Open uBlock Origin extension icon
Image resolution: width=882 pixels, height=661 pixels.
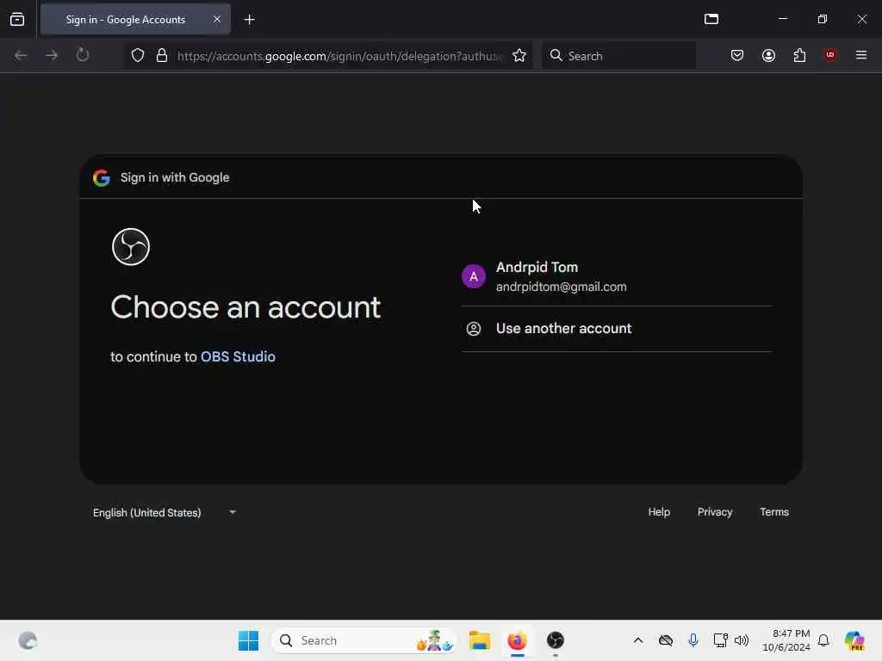coord(830,55)
